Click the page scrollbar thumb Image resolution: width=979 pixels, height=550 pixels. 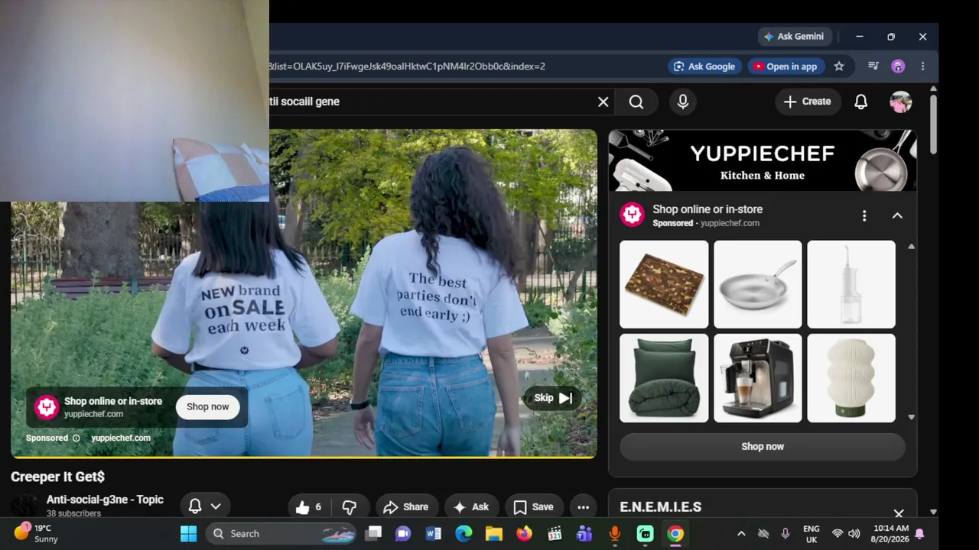[933, 124]
